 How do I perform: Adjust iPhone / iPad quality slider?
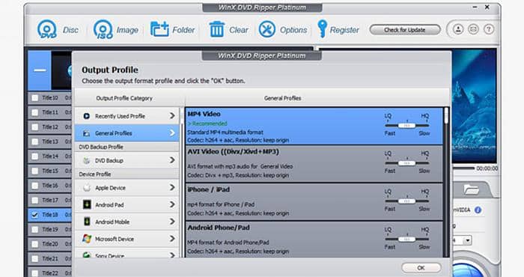(x=406, y=201)
